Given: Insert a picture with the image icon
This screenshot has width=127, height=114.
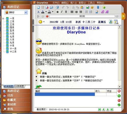Looking at the screenshot, I should (88, 7).
